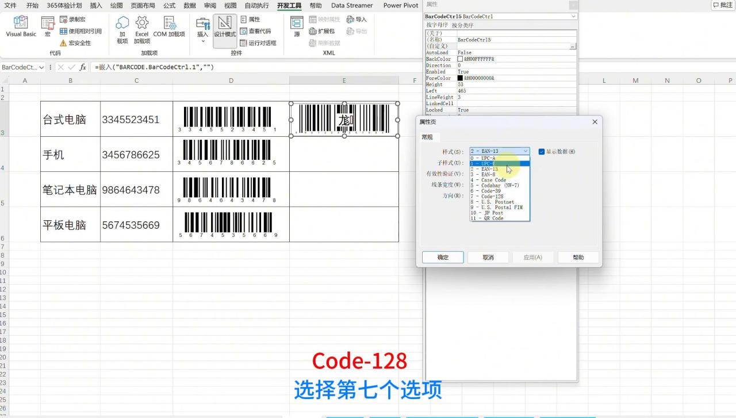Toggle 使用相对引用 relative references

coord(80,31)
